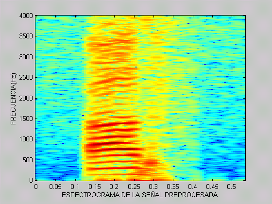Pick the 1500 frequency tick label

click(26, 119)
